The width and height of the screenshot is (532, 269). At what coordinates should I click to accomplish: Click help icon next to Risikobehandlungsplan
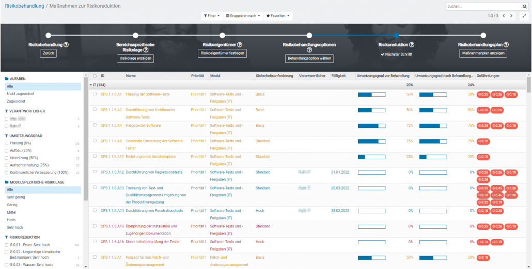pos(506,45)
